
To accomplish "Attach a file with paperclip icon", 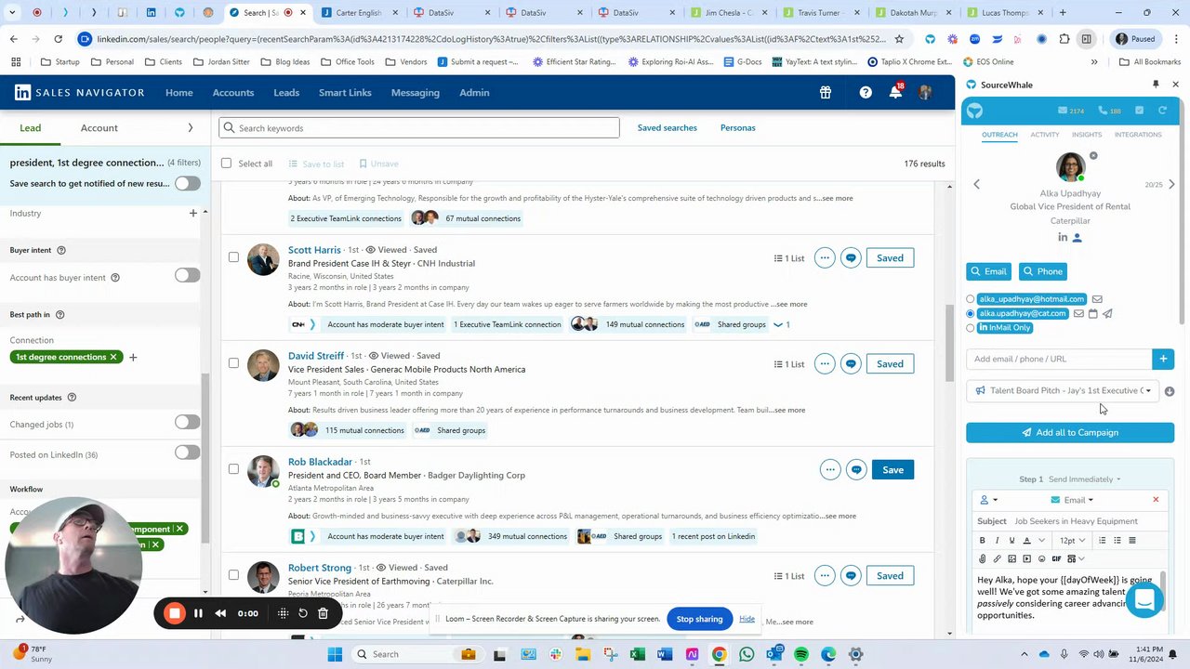I will pyautogui.click(x=982, y=558).
